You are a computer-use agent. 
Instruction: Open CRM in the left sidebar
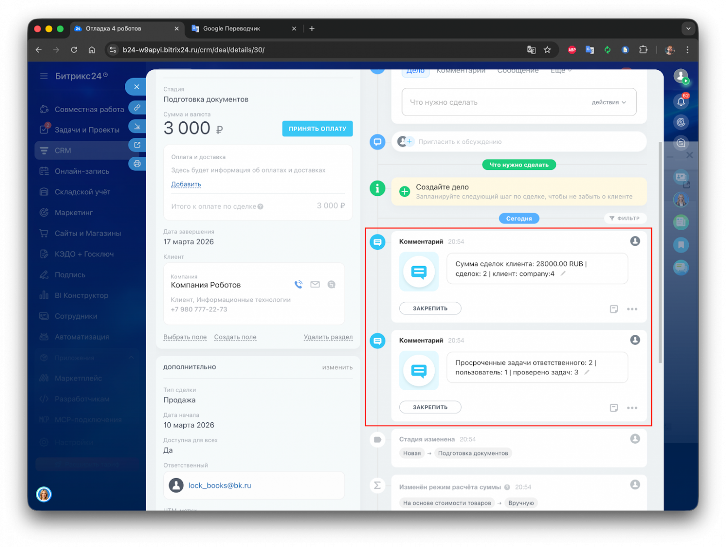63,151
